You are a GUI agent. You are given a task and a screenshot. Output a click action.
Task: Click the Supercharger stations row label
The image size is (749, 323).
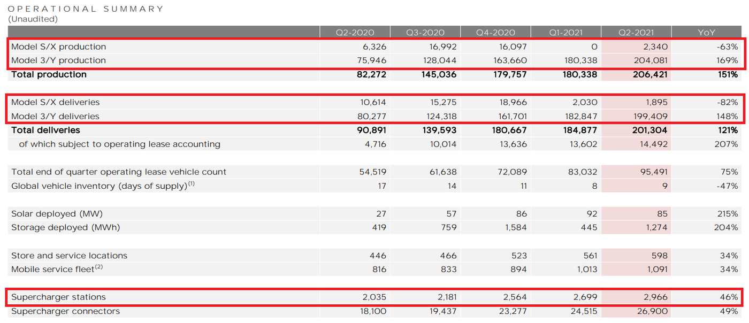coord(58,297)
